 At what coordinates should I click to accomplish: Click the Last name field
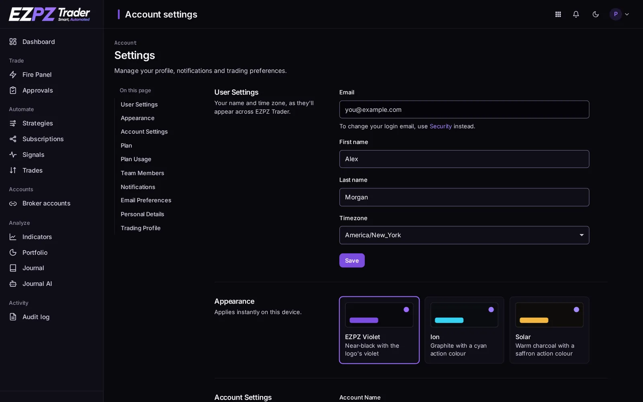[x=464, y=197]
